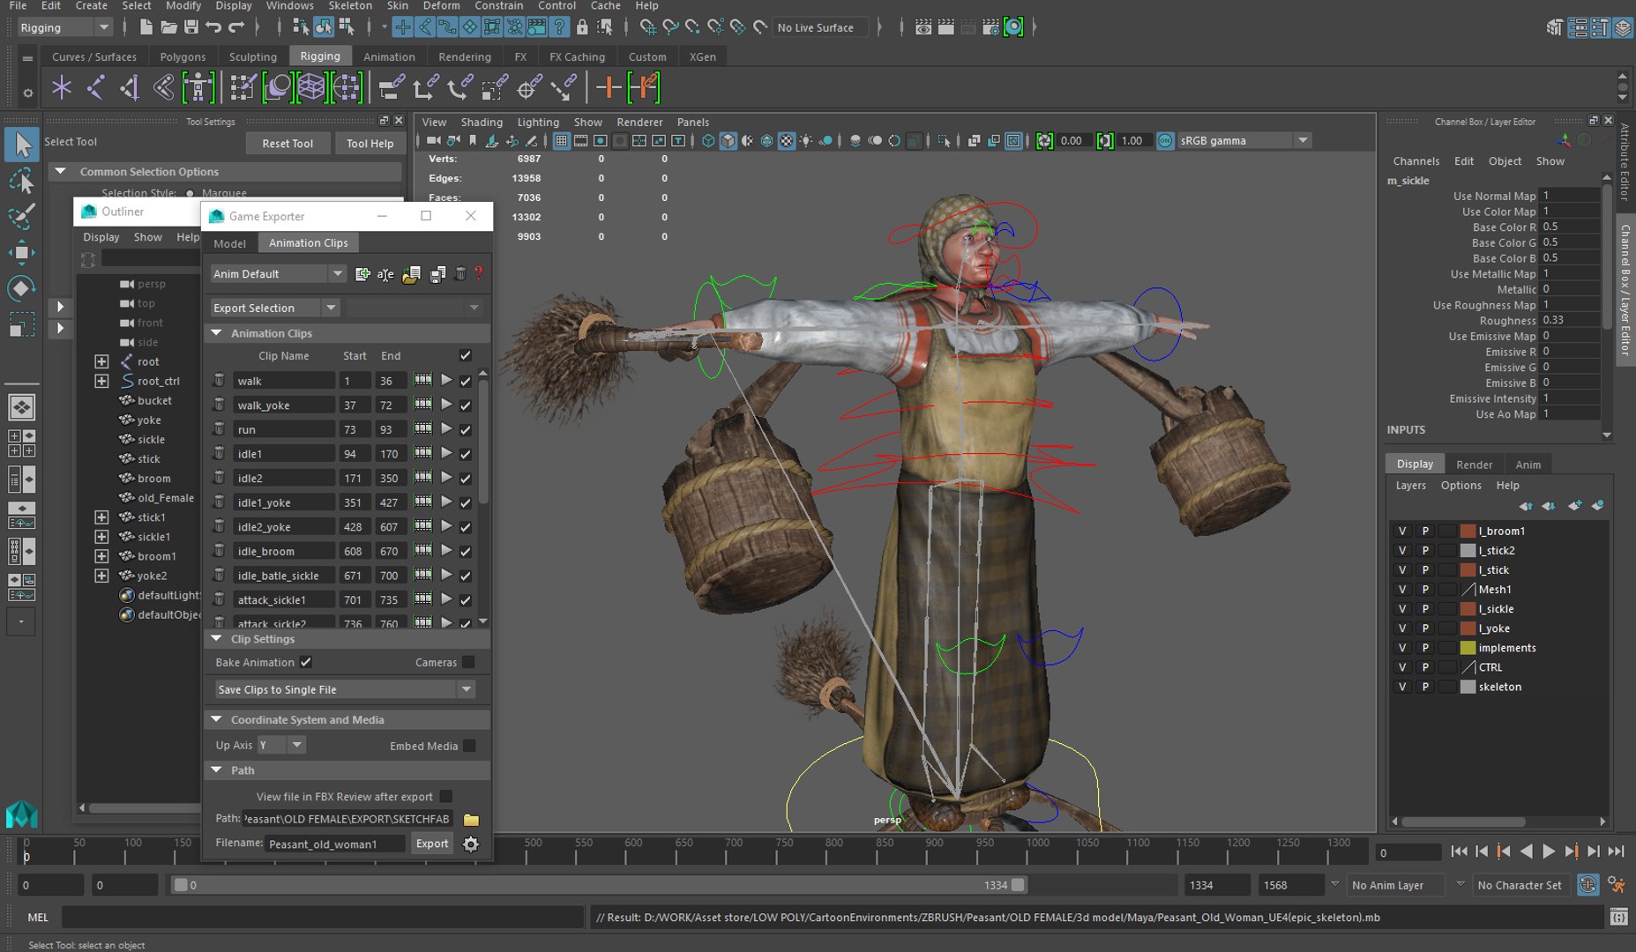Click the Export button
Image resolution: width=1636 pixels, height=952 pixels.
[x=432, y=844]
